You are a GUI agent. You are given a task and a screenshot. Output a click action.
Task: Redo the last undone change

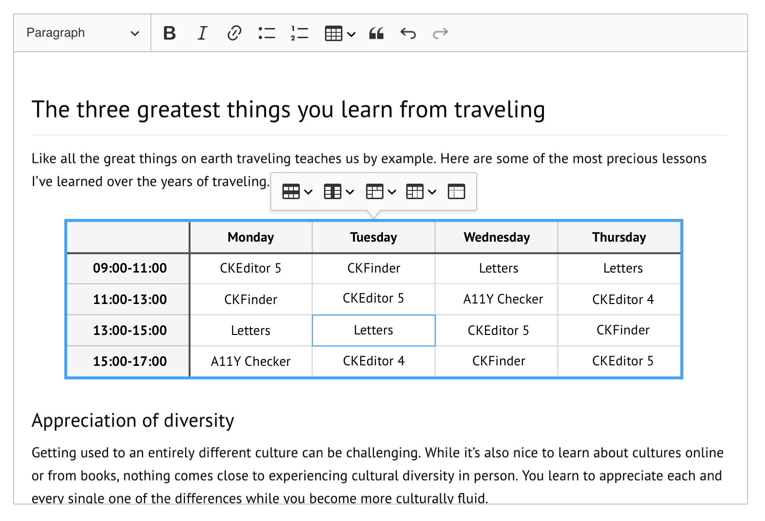pyautogui.click(x=441, y=33)
